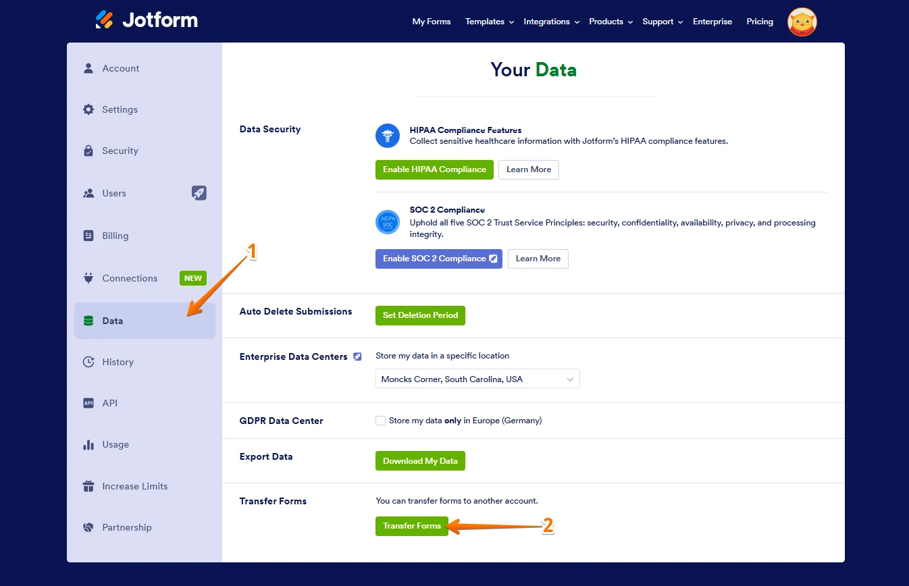Viewport: 909px width, 586px height.
Task: Click the Account person icon in sidebar
Action: click(88, 68)
